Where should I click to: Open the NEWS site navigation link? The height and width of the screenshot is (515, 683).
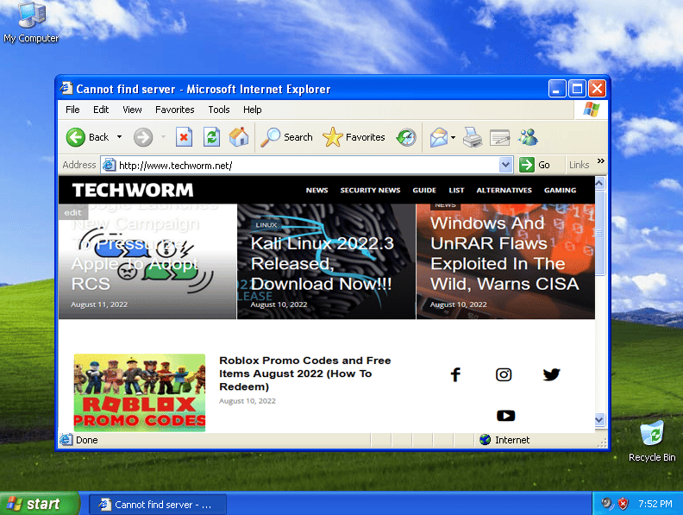tap(316, 190)
